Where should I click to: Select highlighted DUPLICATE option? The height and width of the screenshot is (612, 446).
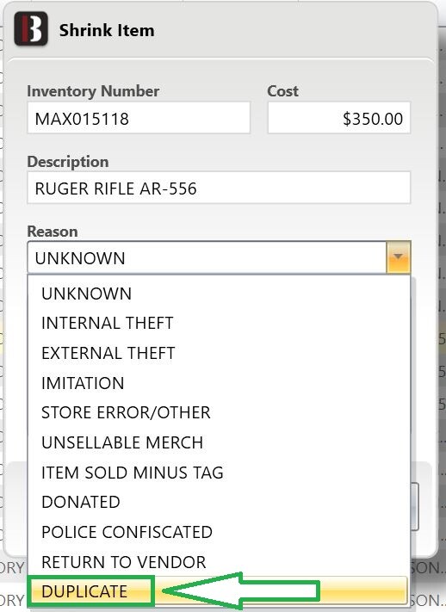coord(219,591)
